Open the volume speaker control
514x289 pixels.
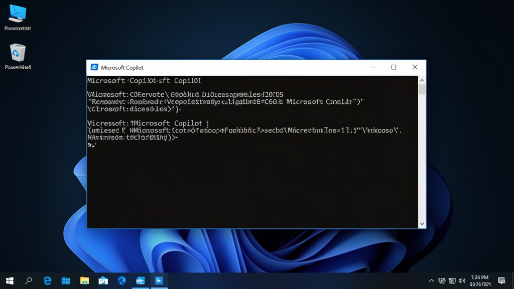click(x=462, y=281)
